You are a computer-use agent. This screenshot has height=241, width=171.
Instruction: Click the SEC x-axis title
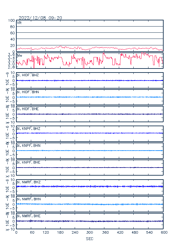[x=90, y=239]
